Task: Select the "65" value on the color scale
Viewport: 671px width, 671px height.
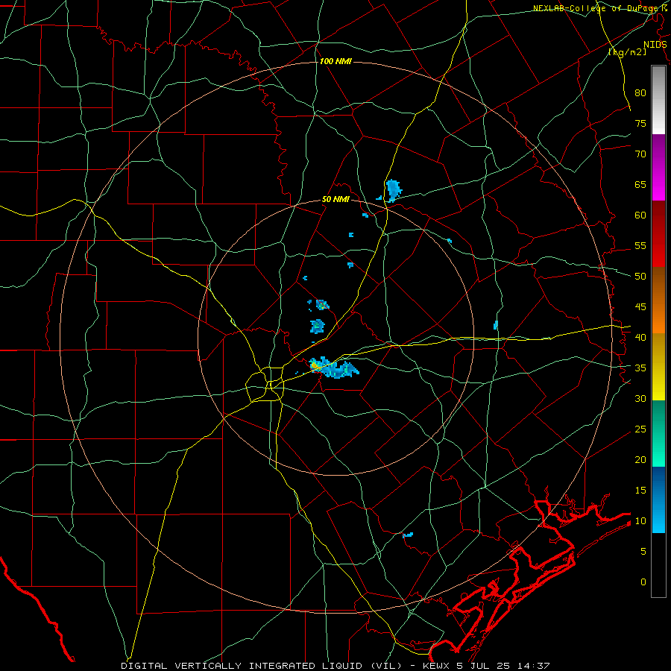Action: 640,185
